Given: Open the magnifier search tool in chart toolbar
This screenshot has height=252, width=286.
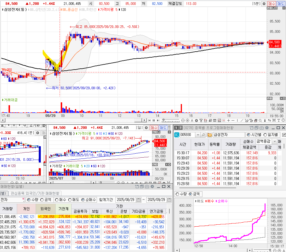Looking at the screenshot, I should (260, 121).
